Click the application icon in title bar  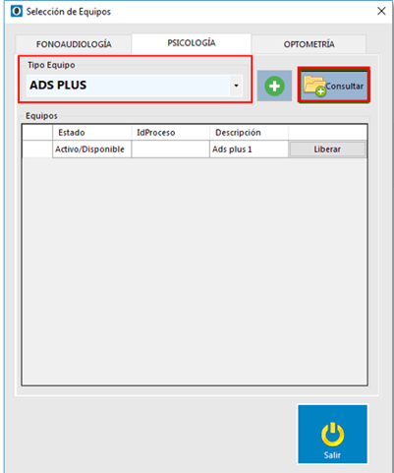tap(17, 11)
